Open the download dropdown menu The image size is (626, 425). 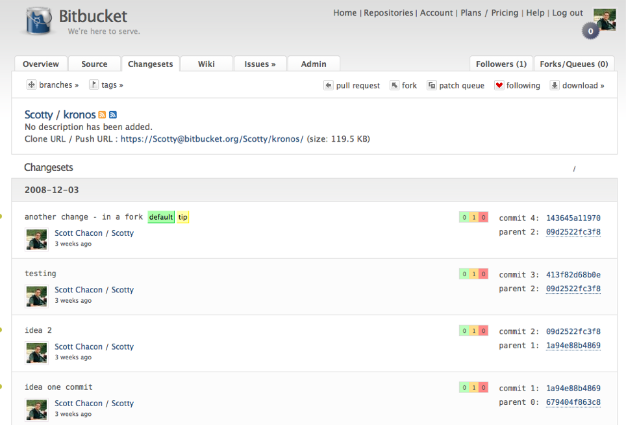(x=577, y=85)
